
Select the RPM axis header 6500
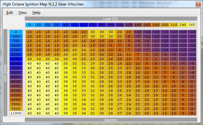click(16, 100)
